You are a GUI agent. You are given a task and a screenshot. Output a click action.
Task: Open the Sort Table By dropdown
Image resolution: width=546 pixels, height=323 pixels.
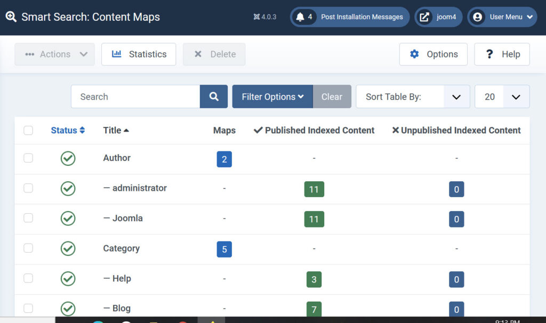point(412,96)
